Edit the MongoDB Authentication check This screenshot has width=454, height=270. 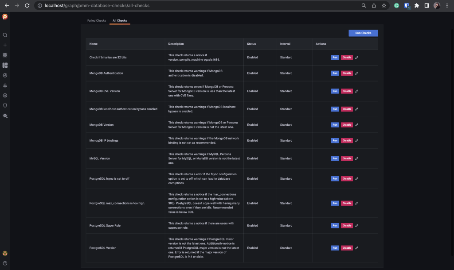tap(357, 73)
